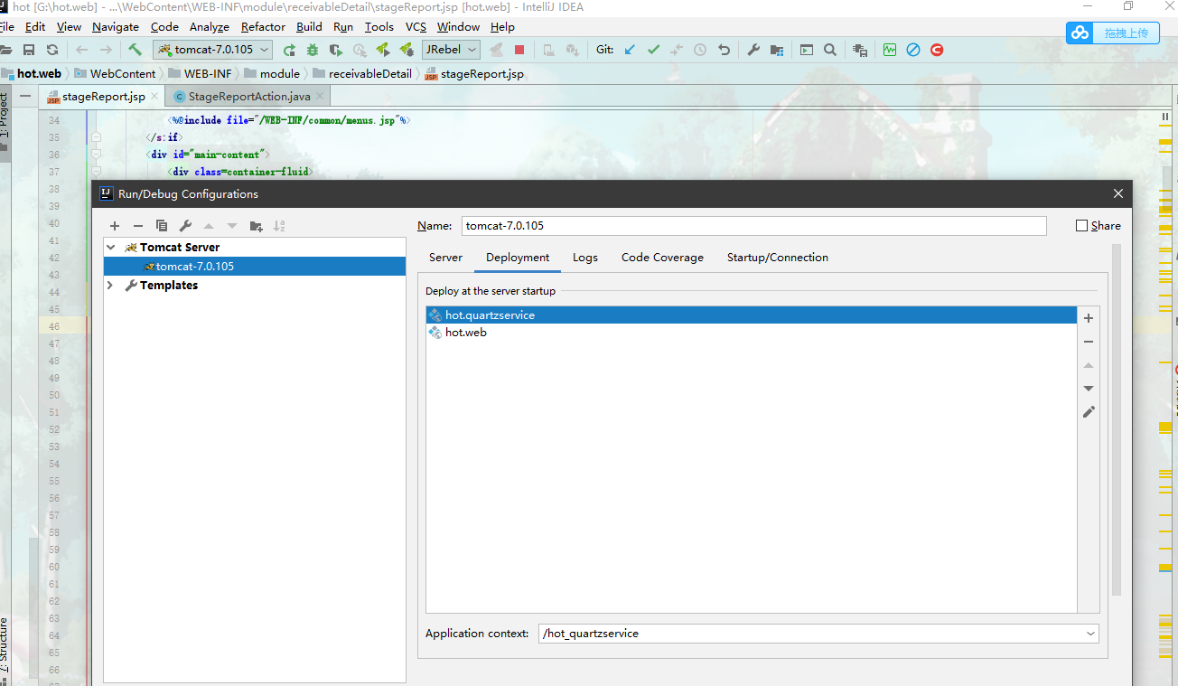Screen dimensions: 1178x686
Task: Collapse the fold marker beside the main-content div line
Action: [95, 155]
